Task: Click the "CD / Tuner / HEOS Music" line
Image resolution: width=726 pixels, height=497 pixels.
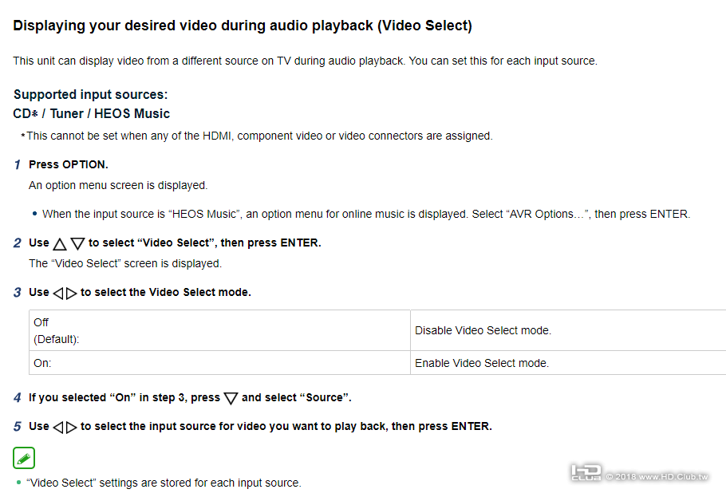Action: tap(92, 114)
